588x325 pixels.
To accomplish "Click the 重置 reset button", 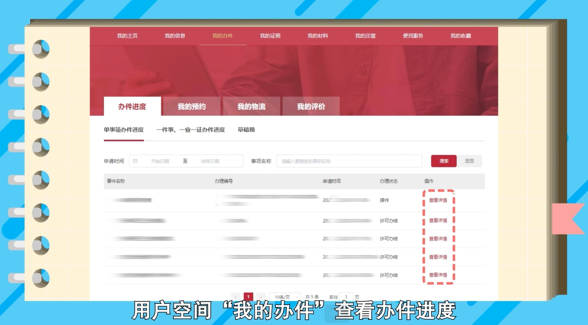I will [x=470, y=161].
